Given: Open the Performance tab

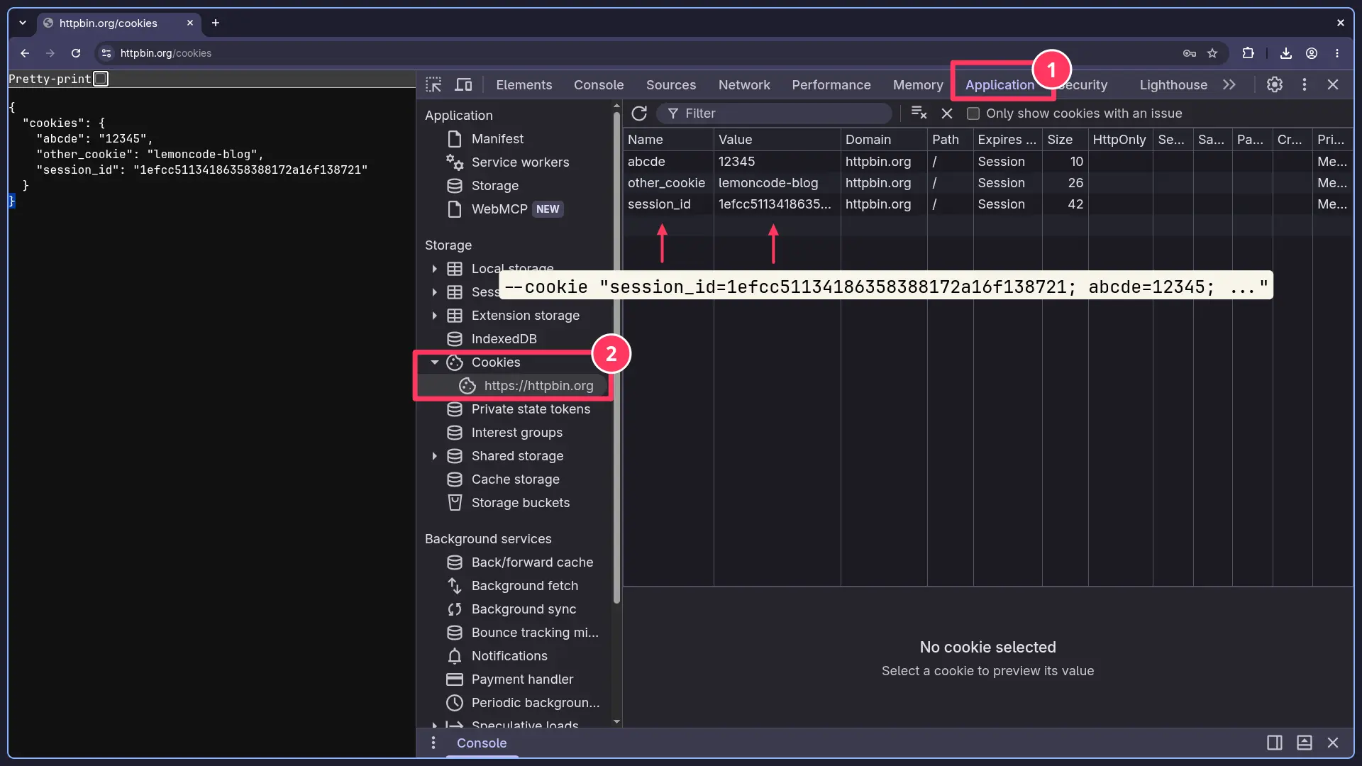Looking at the screenshot, I should (x=831, y=84).
